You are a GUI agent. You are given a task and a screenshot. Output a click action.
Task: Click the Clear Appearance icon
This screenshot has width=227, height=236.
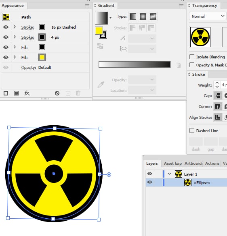point(57,93)
